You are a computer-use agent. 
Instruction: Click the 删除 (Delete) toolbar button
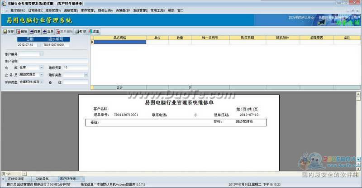click(22, 31)
